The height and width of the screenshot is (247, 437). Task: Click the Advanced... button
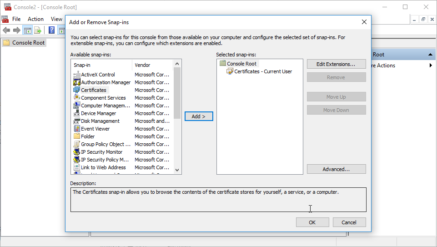coord(337,169)
